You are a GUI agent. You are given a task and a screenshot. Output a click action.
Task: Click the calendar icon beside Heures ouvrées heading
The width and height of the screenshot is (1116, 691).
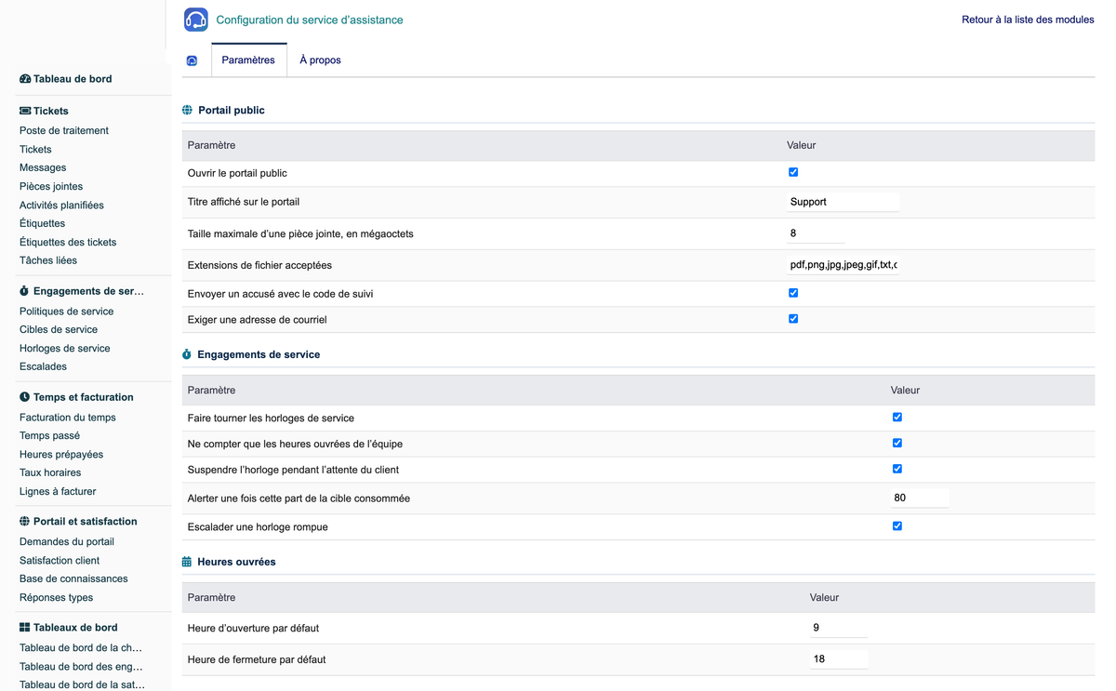[187, 562]
